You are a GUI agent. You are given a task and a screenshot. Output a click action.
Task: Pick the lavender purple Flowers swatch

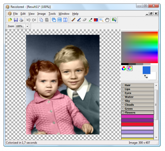click(137, 132)
